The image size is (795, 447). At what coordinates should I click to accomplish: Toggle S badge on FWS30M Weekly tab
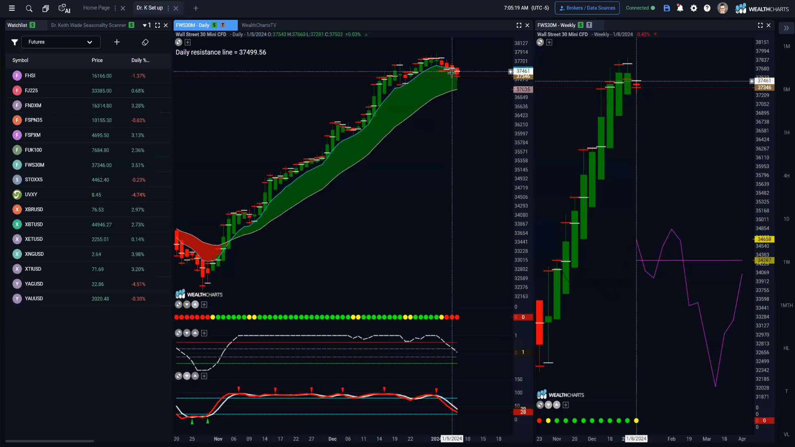coord(581,25)
